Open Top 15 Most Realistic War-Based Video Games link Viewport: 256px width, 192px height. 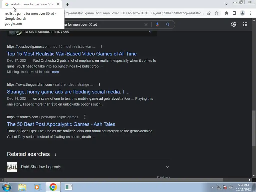point(72,54)
